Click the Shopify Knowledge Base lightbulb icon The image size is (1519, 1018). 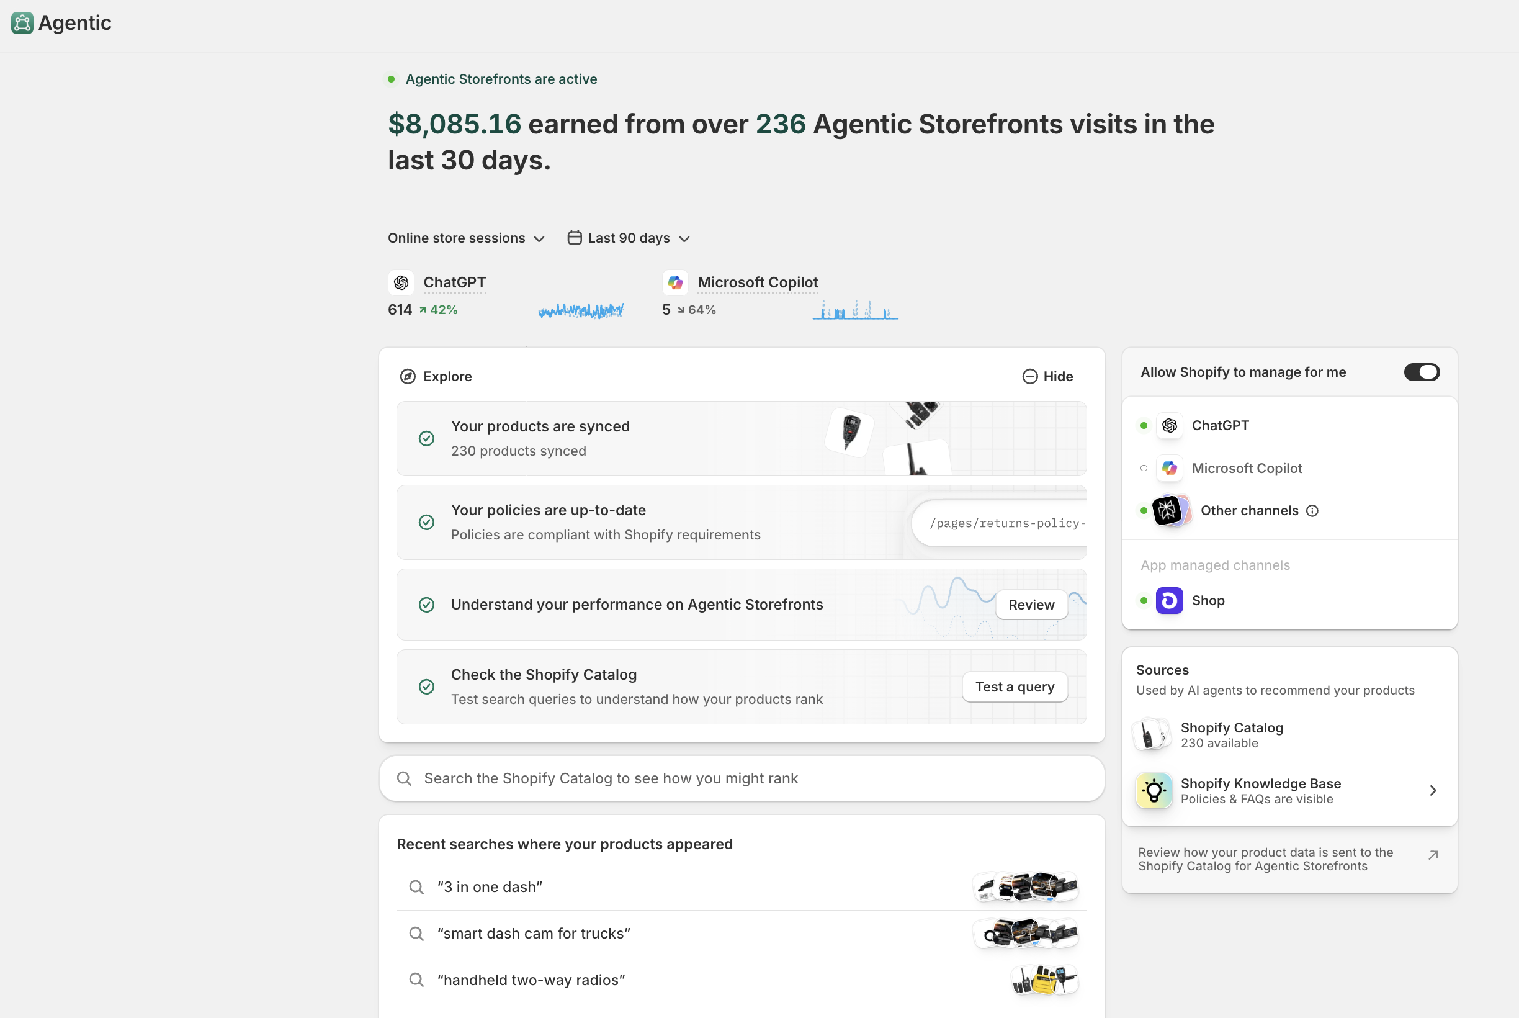[1154, 791]
